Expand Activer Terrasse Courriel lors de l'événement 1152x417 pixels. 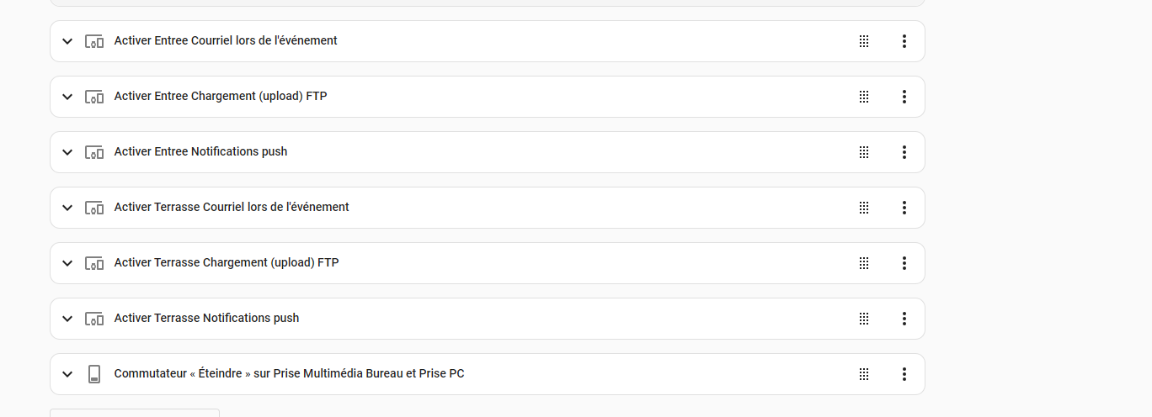(67, 208)
